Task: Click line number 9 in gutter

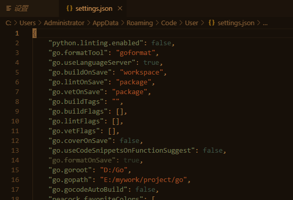Action: tap(17, 112)
